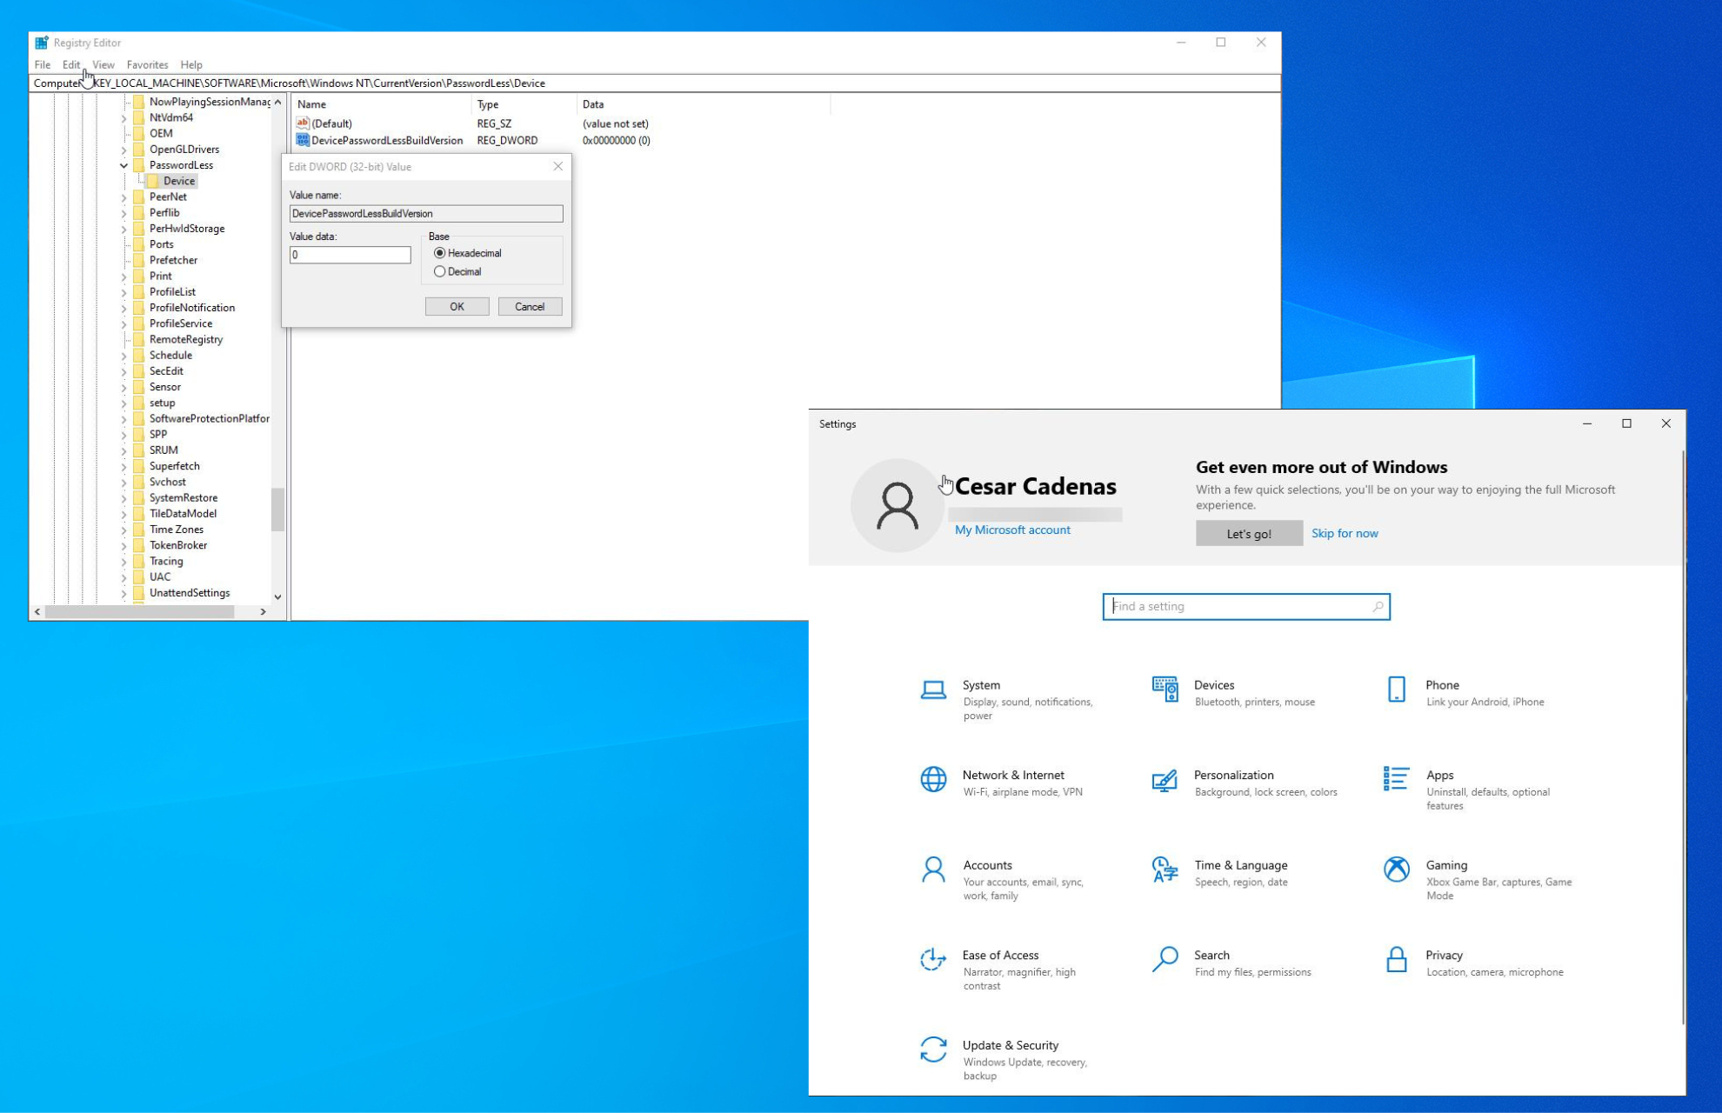
Task: Open System settings icon
Action: pyautogui.click(x=933, y=690)
